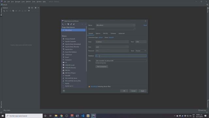Expand the Name field's expand icon
This screenshot has height=118, width=209.
tap(134, 25)
